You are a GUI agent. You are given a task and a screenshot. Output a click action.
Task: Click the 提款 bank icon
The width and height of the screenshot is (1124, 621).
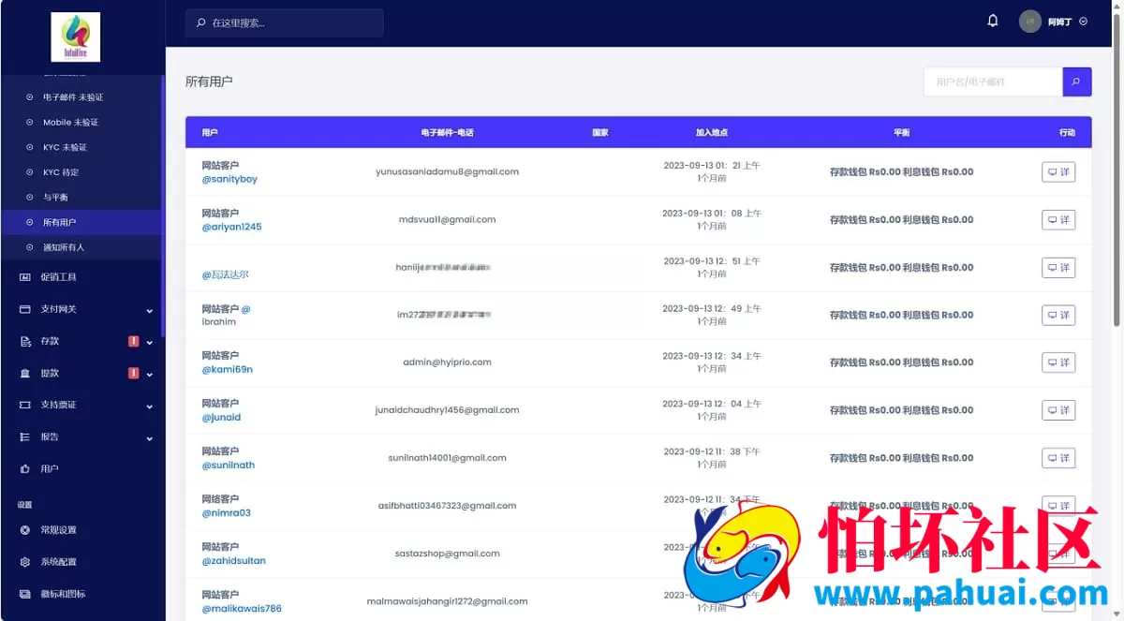(24, 373)
